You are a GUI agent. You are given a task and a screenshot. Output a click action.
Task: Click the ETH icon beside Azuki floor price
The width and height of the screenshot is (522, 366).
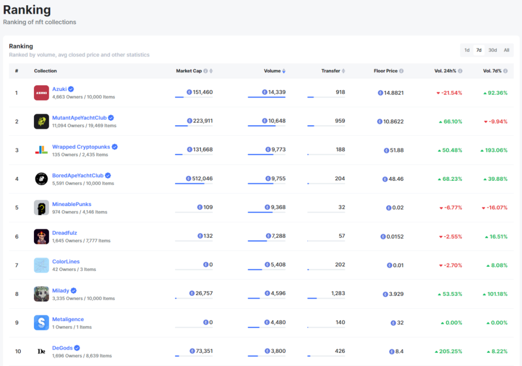[380, 93]
